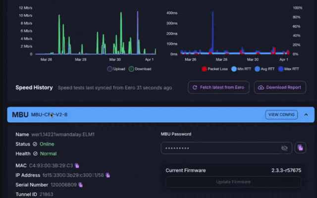Select the MBU-CFP-V2-B header title
Image resolution: width=317 pixels, height=198 pixels.
point(49,115)
